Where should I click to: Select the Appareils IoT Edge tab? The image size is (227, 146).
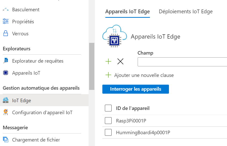coord(128,12)
